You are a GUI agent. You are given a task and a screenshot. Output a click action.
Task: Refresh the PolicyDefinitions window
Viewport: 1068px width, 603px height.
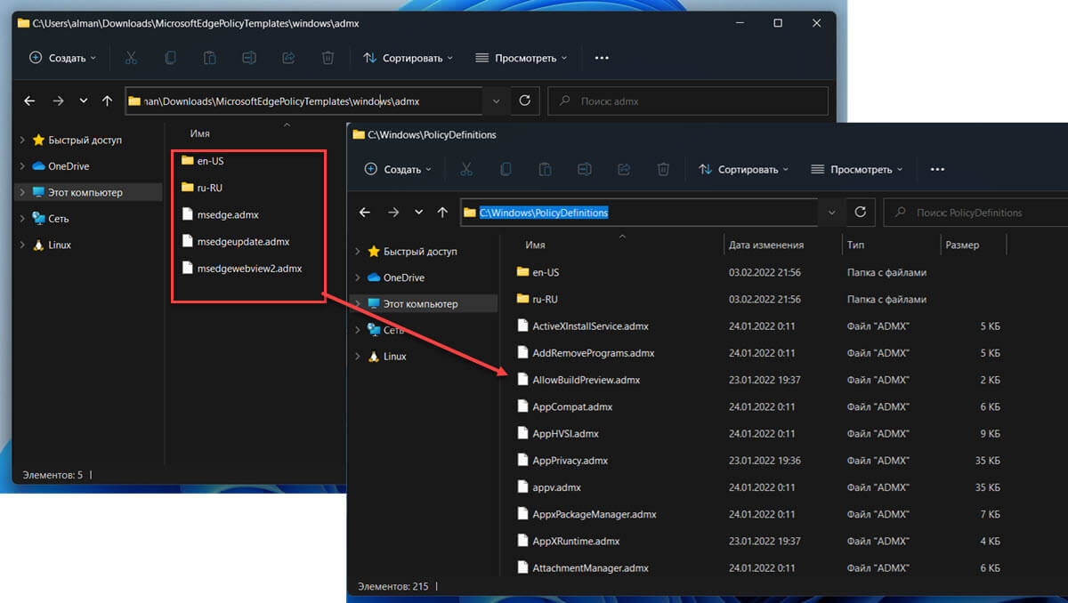point(861,212)
